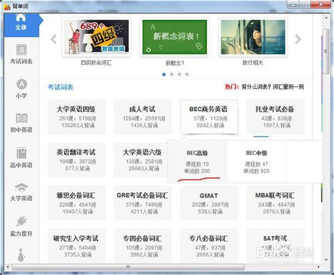Show next banner with right arrow

point(298,39)
